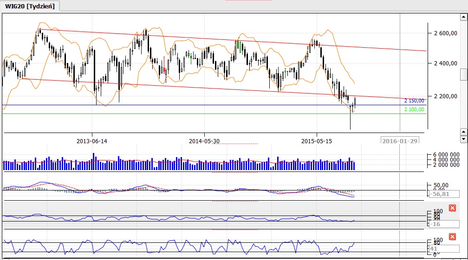Viewport: 468px width, 260px height.
Task: Click the up arrow atop the vertical scrollbar
Action: (x=463, y=18)
